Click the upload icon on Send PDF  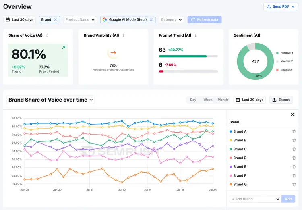point(269,6)
